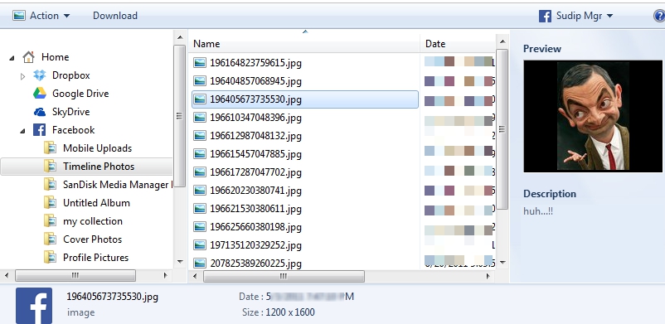The width and height of the screenshot is (665, 324).
Task: Click the large Facebook logo in details bar
Action: click(34, 305)
